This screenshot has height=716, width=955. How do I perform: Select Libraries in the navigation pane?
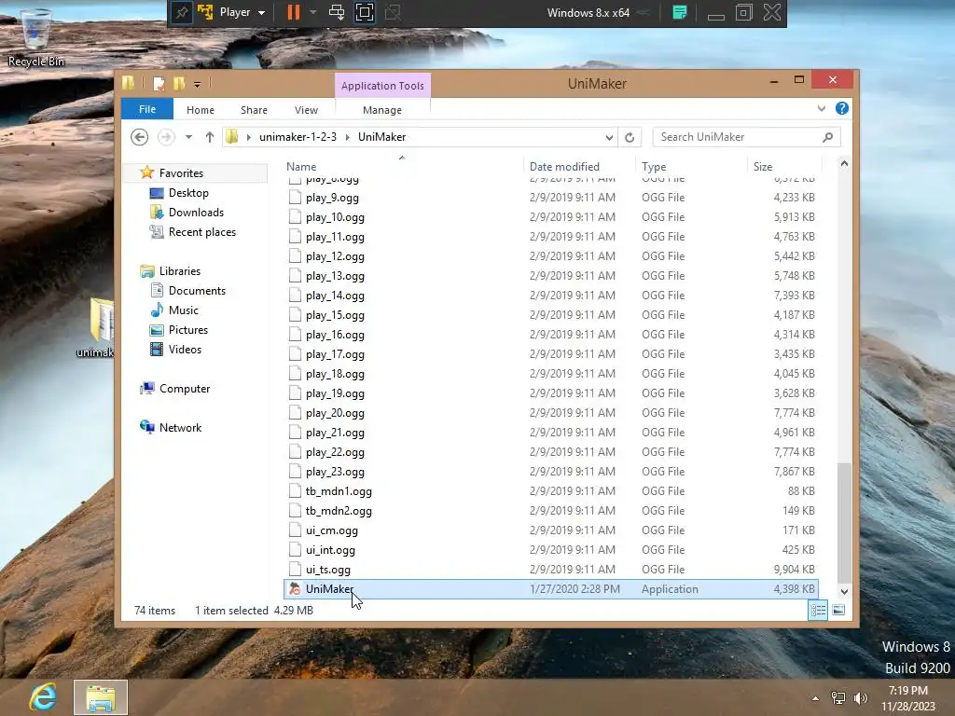coord(179,271)
